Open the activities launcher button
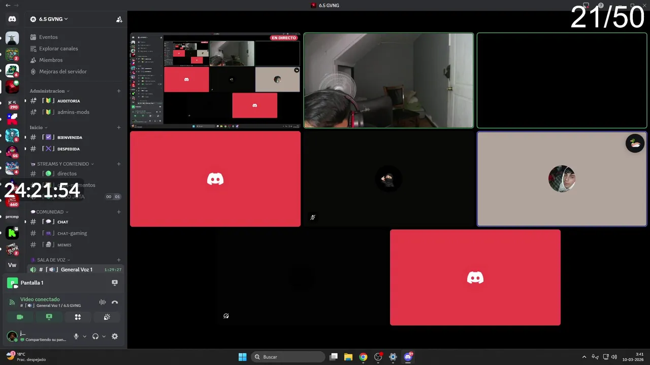The image size is (650, 365). (78, 317)
